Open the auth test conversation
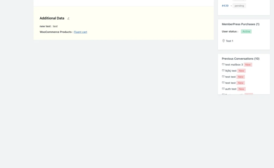Image resolution: width=274 pixels, height=168 pixels. 231,89
